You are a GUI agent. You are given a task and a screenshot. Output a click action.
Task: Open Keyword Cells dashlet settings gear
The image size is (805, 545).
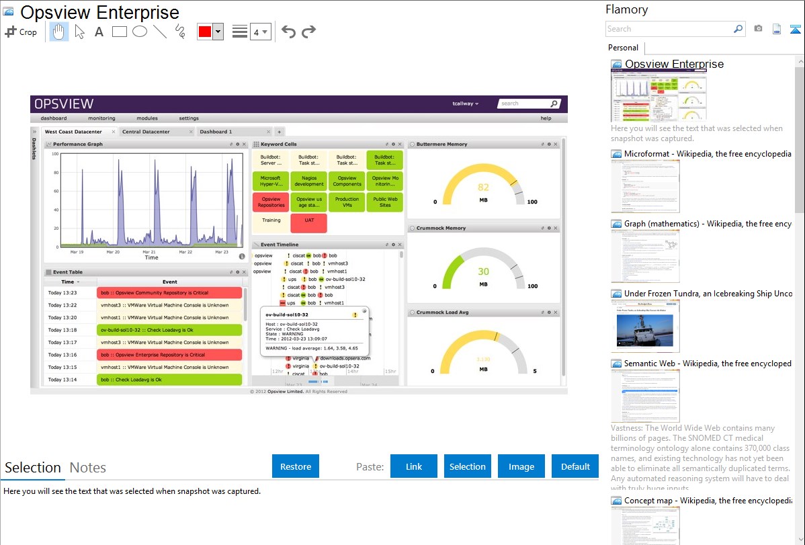(393, 144)
